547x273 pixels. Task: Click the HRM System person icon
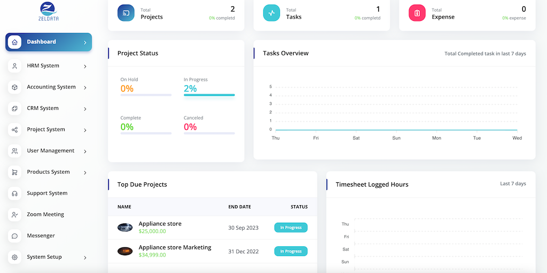(x=14, y=66)
